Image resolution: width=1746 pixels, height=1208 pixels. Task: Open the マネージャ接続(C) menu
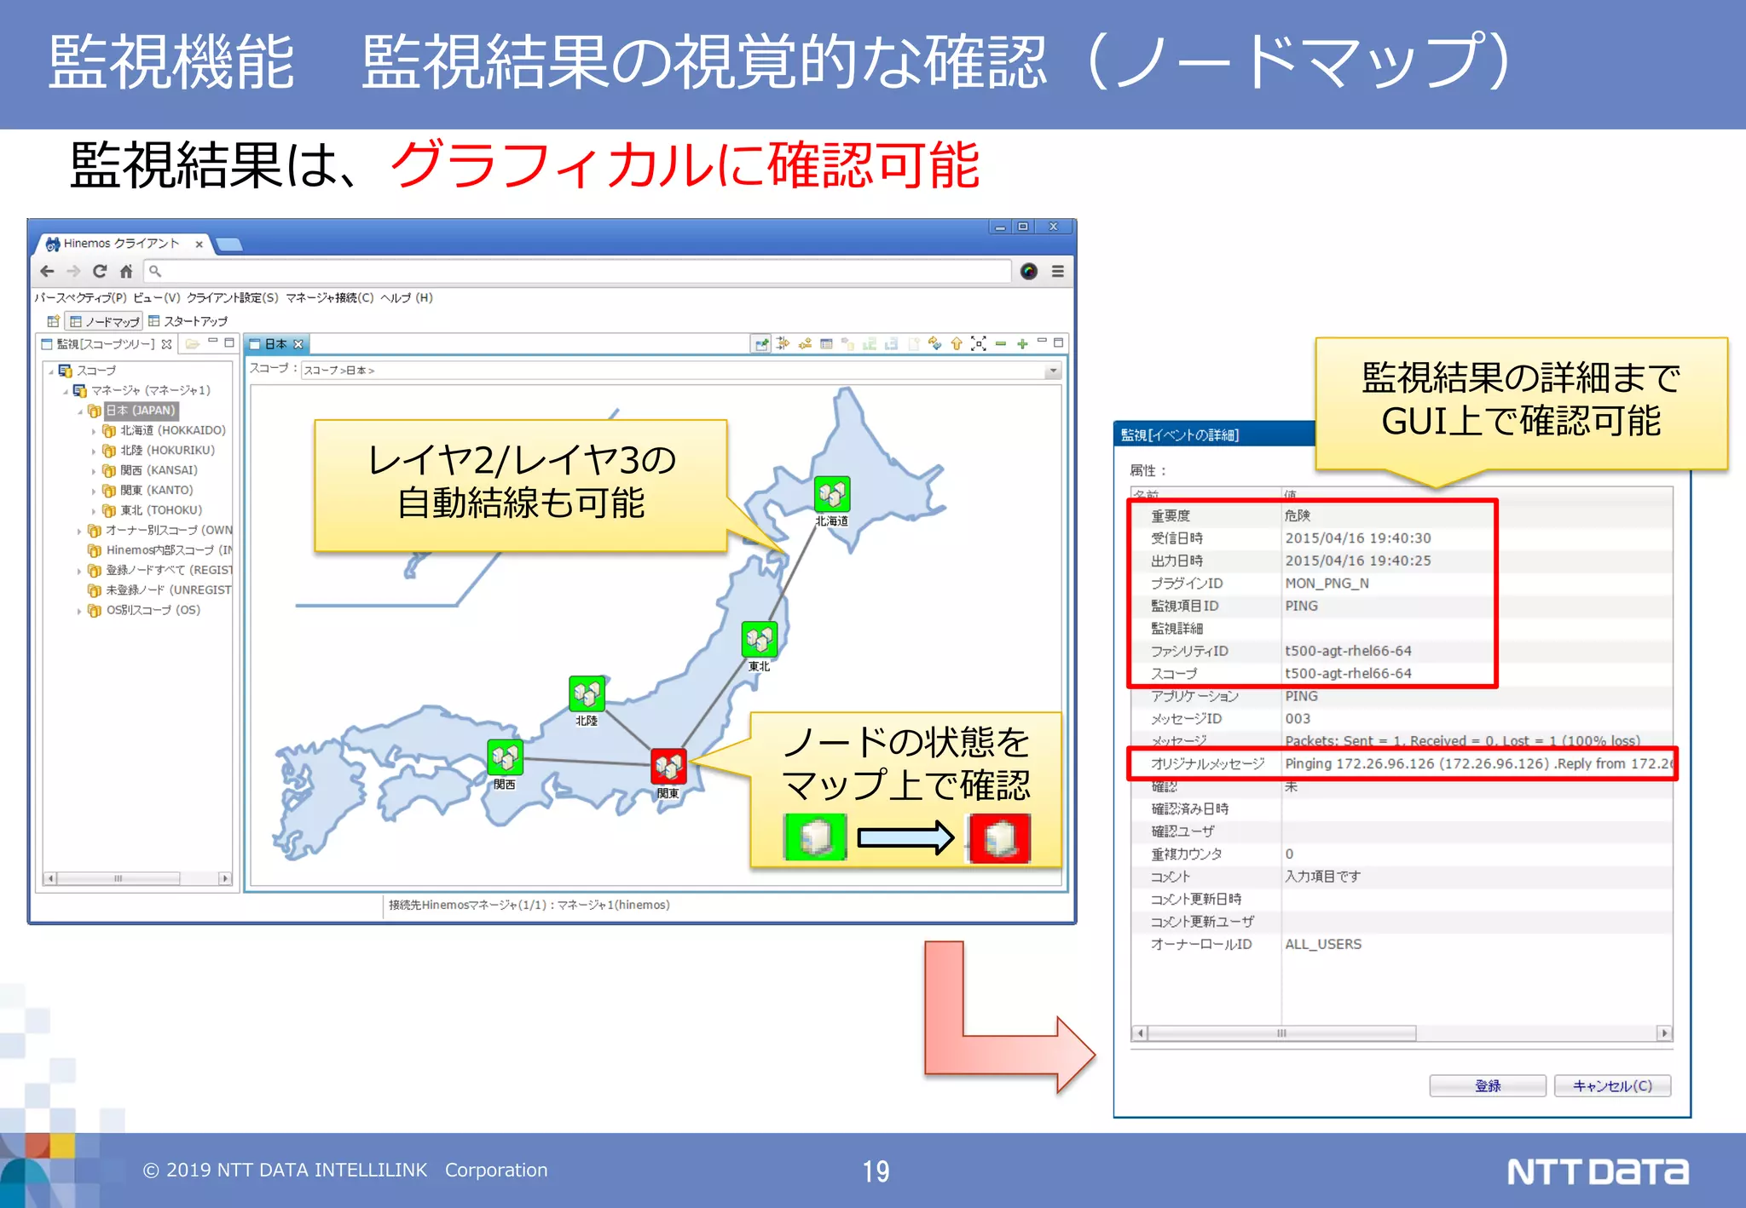329,297
